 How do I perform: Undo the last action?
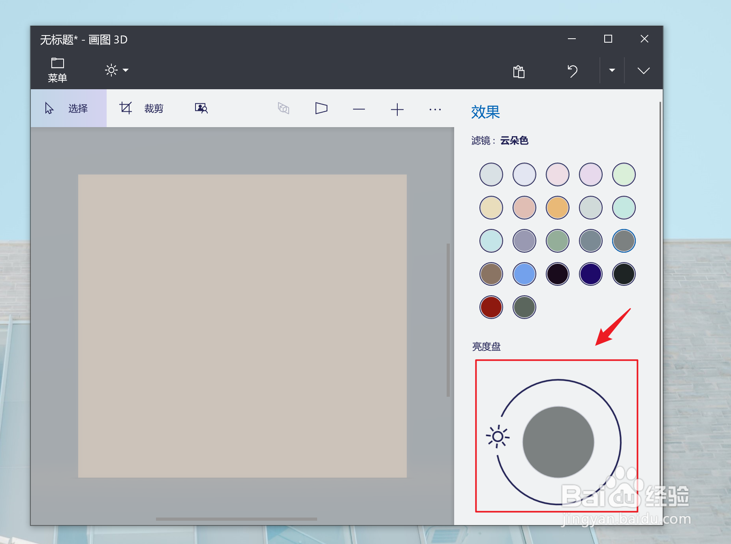click(572, 71)
